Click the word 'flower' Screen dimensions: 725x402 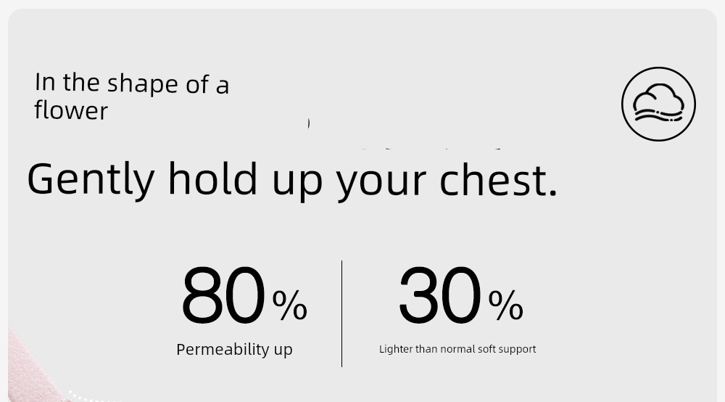[71, 110]
